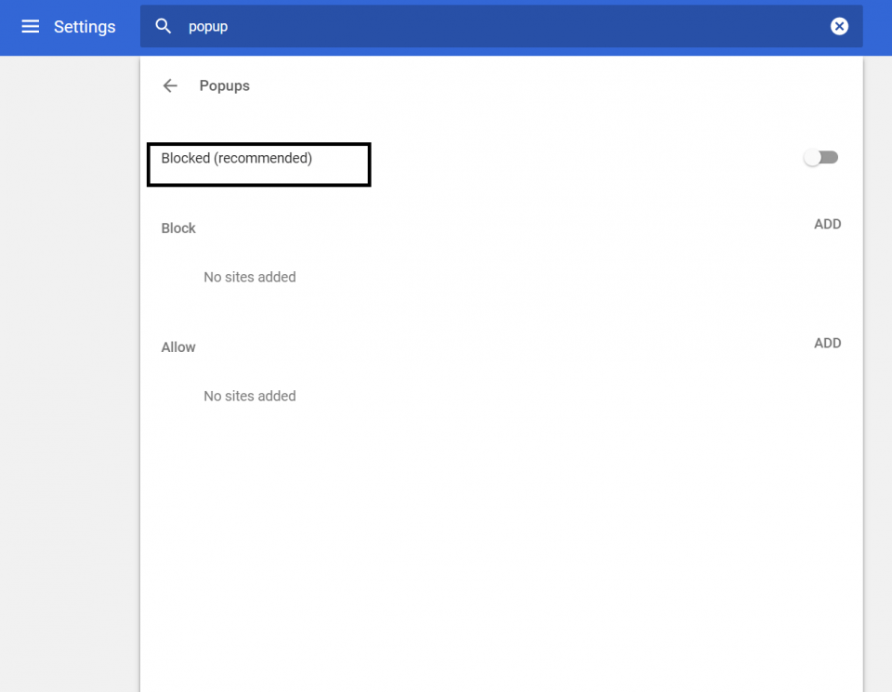This screenshot has height=692, width=892.
Task: Click ADD next to the Block section
Action: pos(827,224)
